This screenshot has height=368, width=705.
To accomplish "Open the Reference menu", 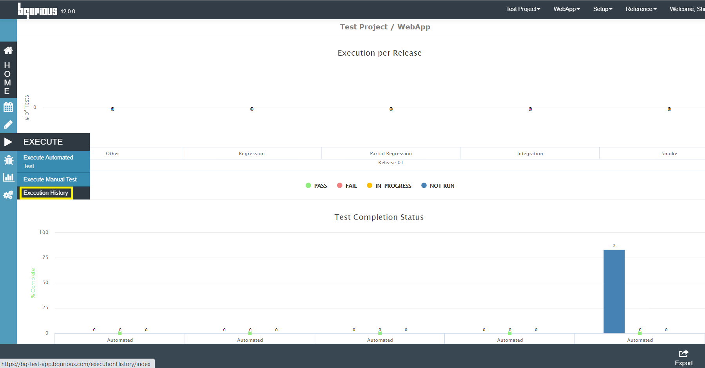I will [641, 9].
